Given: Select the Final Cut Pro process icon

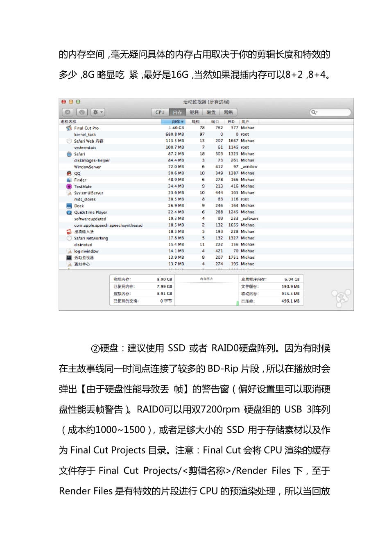Looking at the screenshot, I should coord(69,128).
